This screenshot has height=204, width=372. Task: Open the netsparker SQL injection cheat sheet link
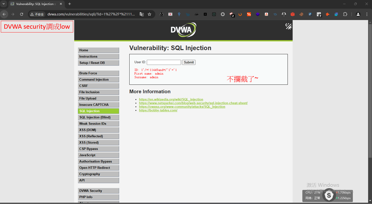click(x=193, y=103)
